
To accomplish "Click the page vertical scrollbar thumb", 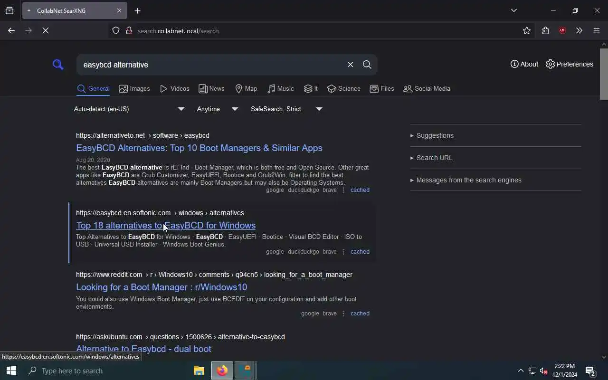I will click(x=604, y=74).
